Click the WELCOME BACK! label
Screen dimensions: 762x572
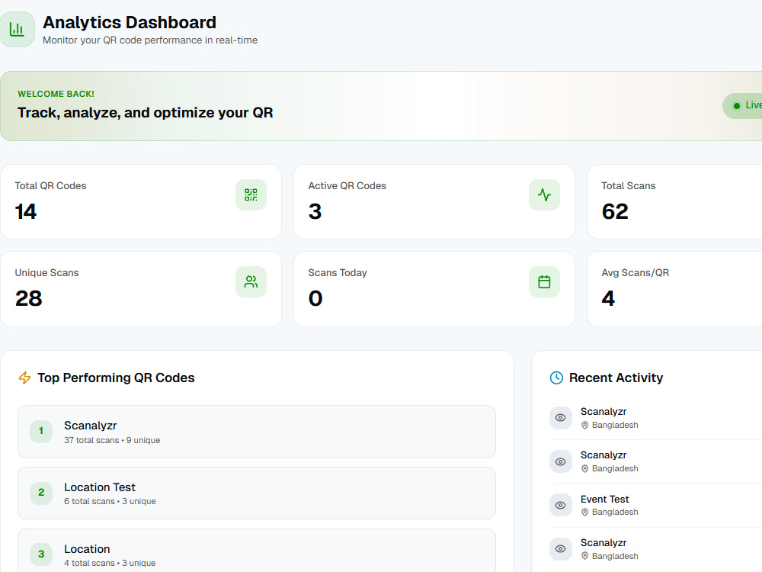click(x=56, y=94)
